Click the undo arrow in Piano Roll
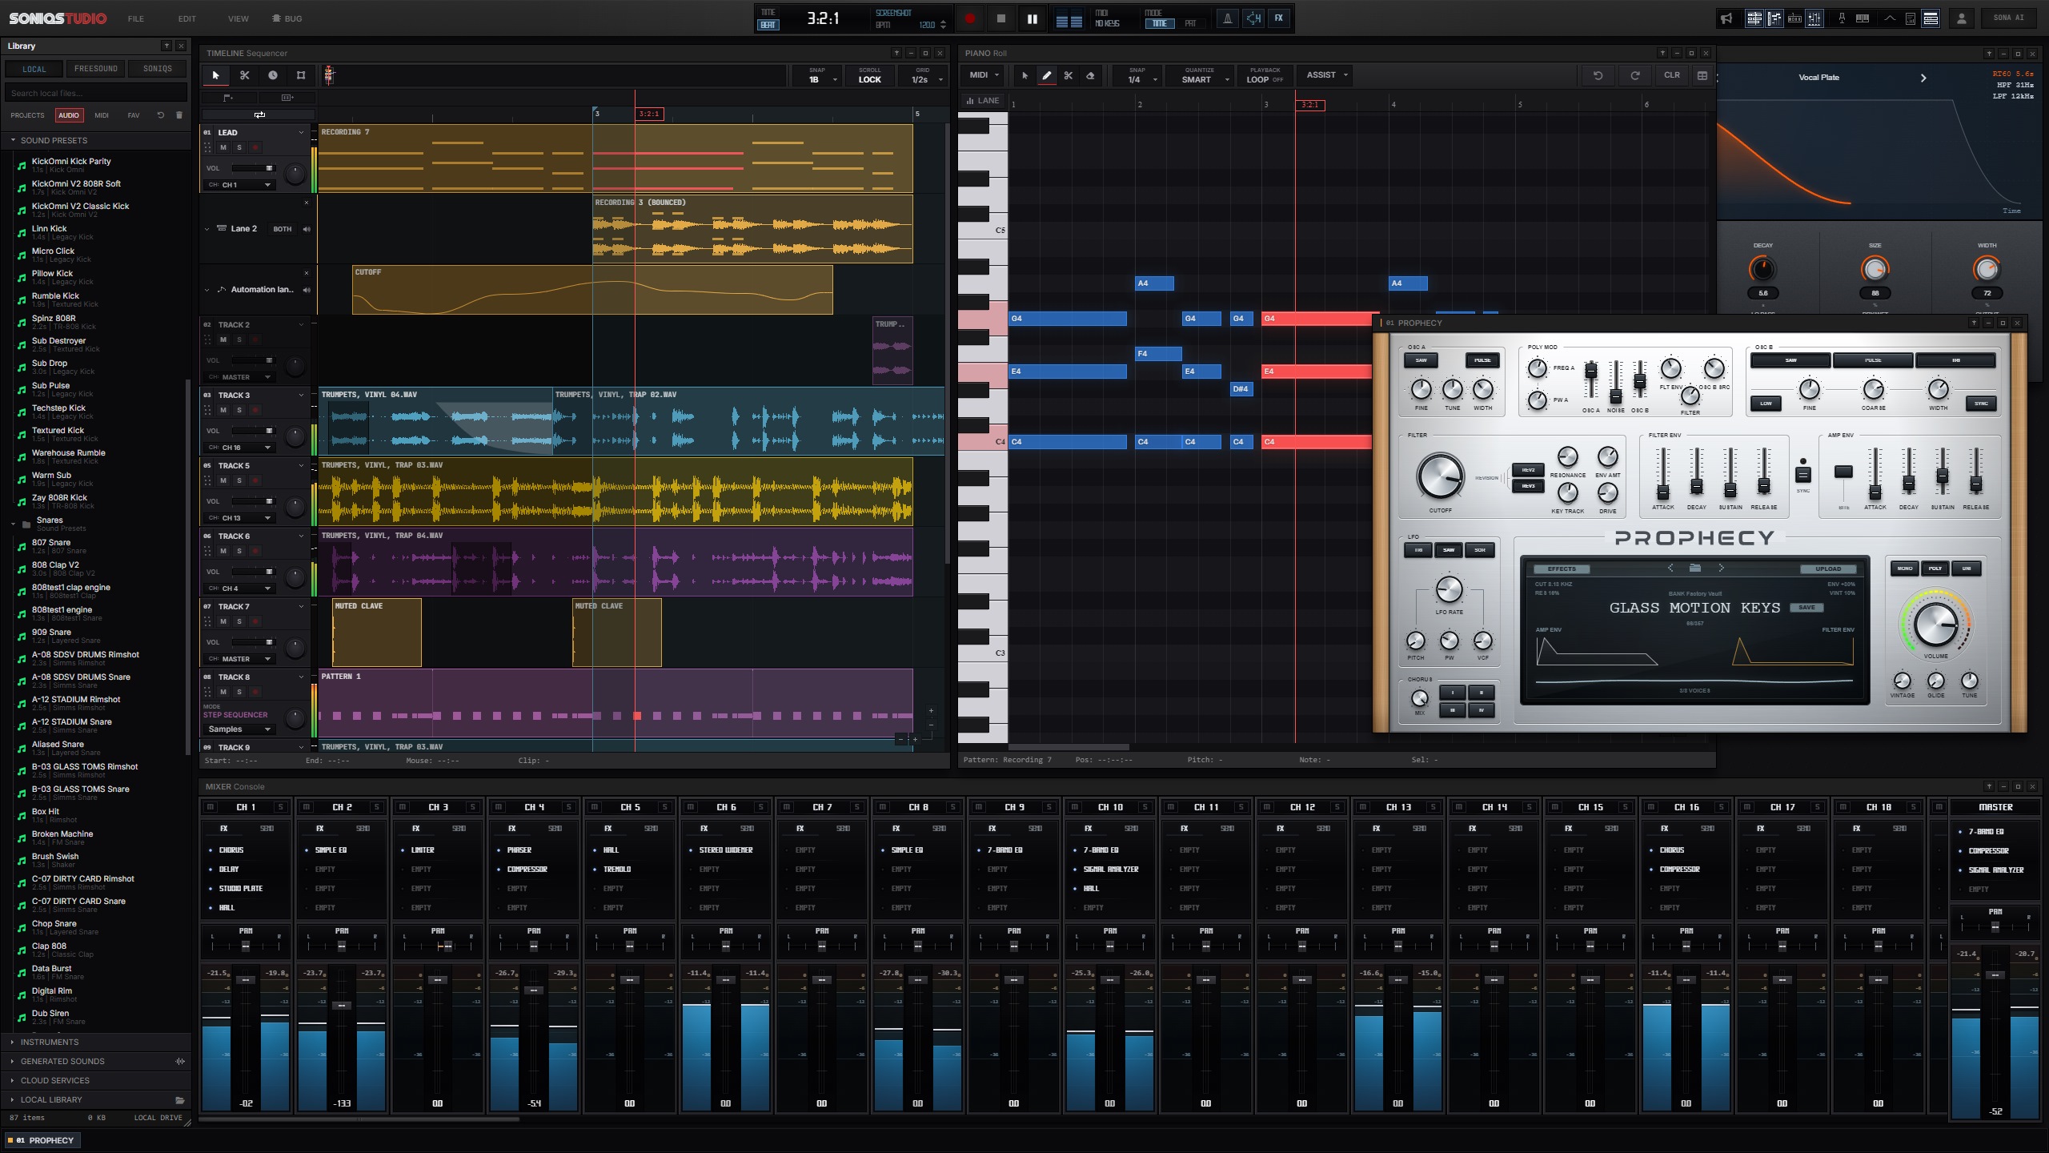This screenshot has height=1153, width=2049. [x=1598, y=75]
